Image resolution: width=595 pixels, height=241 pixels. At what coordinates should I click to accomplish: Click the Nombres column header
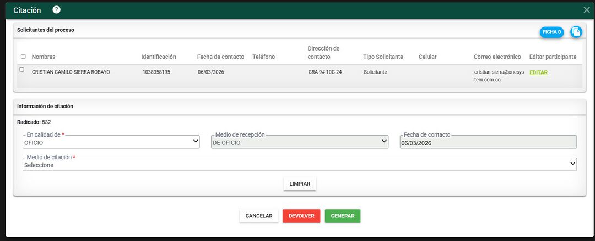(44, 57)
